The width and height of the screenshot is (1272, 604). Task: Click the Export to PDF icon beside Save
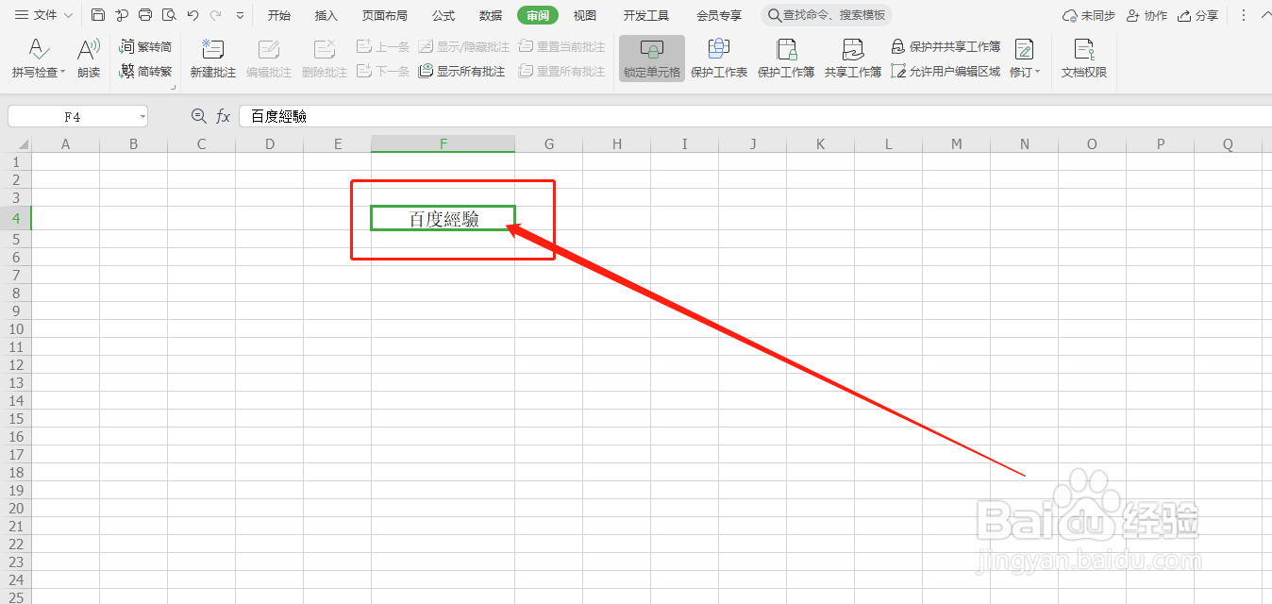coord(121,15)
